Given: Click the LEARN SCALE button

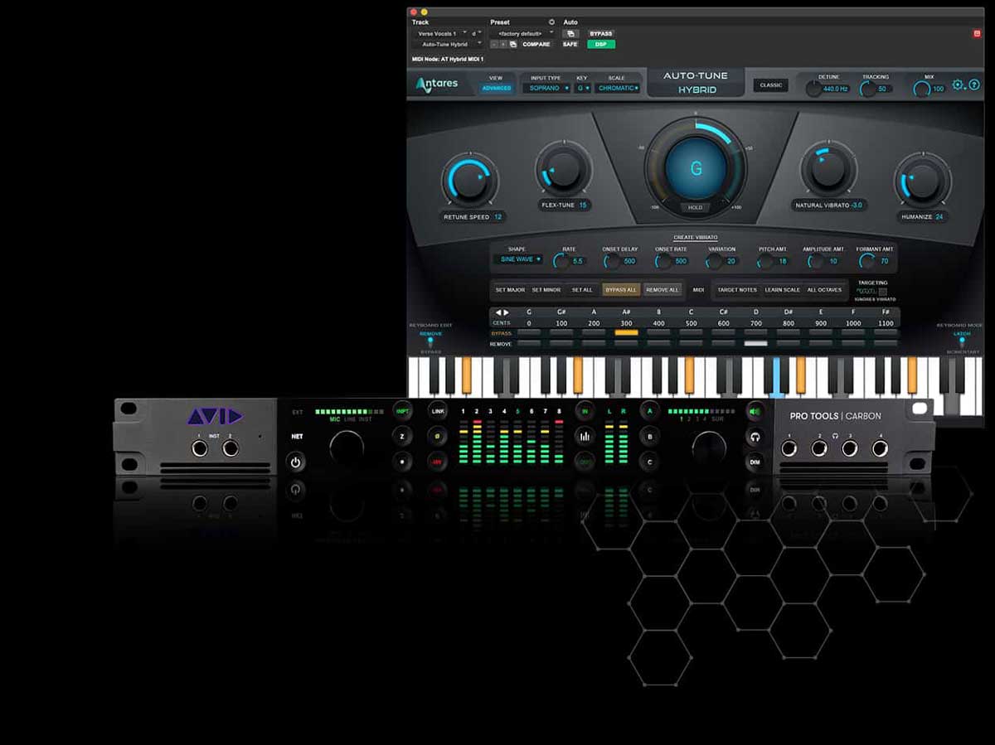Looking at the screenshot, I should point(783,290).
